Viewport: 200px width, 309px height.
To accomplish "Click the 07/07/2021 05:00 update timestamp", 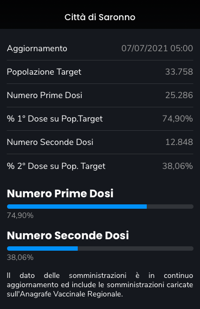I will [x=157, y=49].
